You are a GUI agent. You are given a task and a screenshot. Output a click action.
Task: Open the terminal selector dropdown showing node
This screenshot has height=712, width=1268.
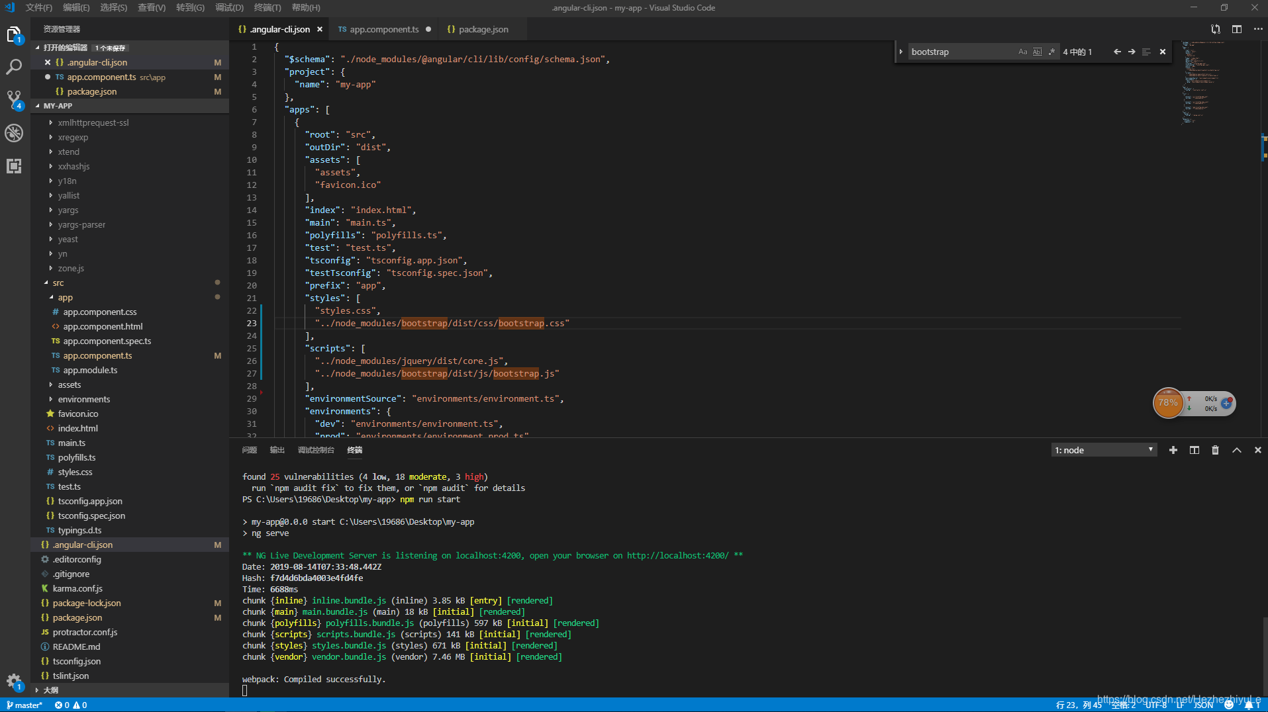[x=1104, y=450]
